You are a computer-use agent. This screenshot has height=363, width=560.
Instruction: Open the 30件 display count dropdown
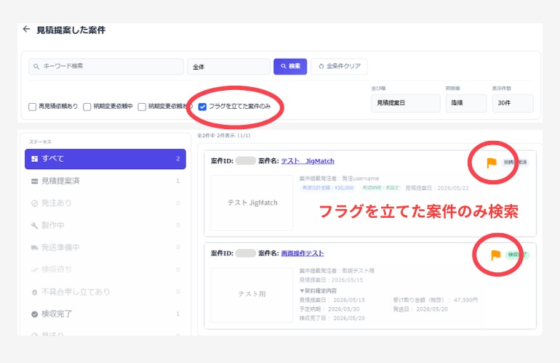tap(513, 103)
